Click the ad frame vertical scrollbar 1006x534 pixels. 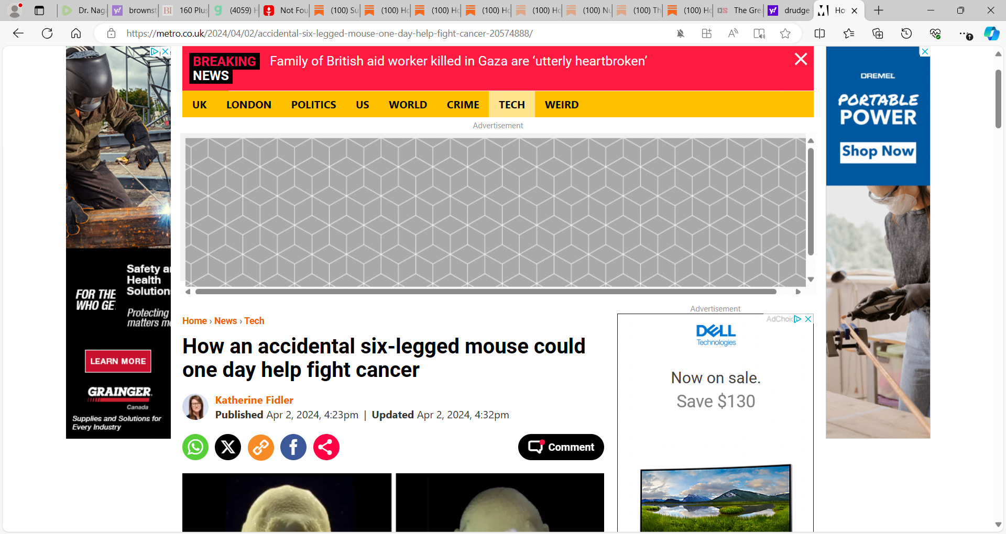811,202
